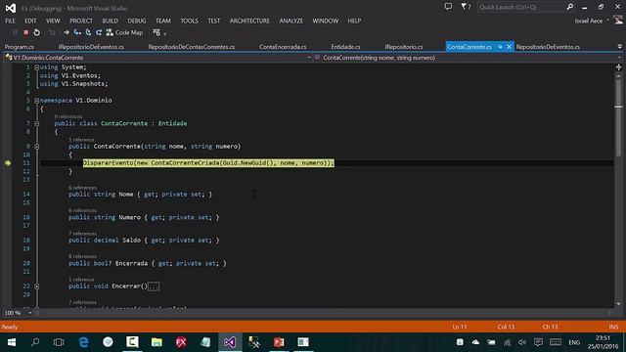Viewport: 626px width, 352px height.
Task: Click the yellow current-statement arrow in margin
Action: click(8, 163)
